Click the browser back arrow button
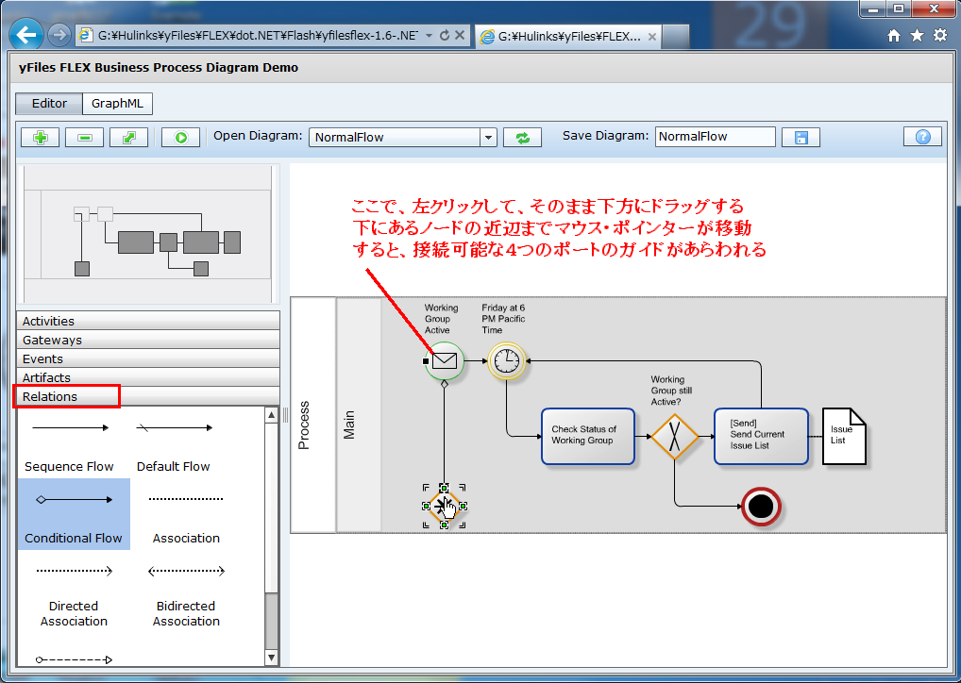This screenshot has width=961, height=683. (x=26, y=35)
